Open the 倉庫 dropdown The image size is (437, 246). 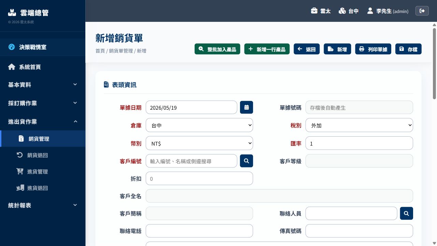199,125
